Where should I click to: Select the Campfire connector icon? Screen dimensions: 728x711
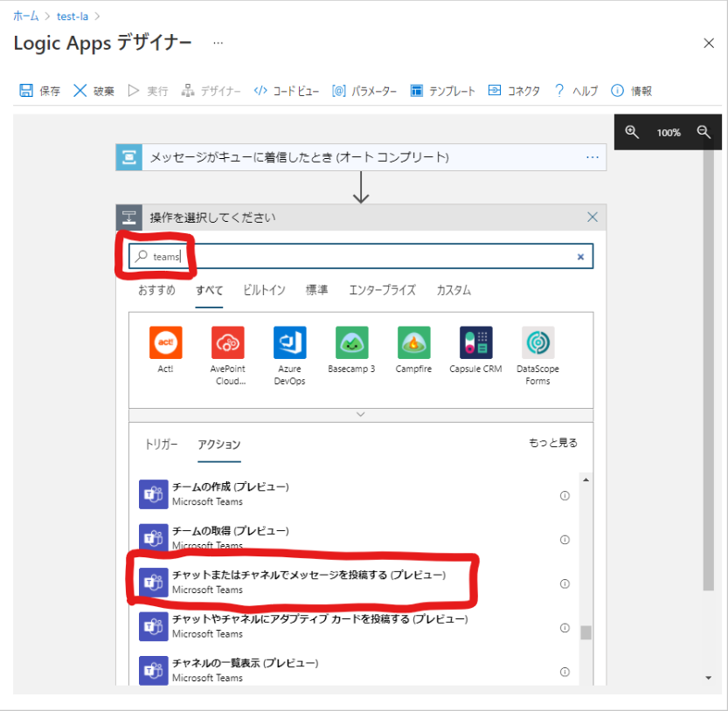[413, 342]
